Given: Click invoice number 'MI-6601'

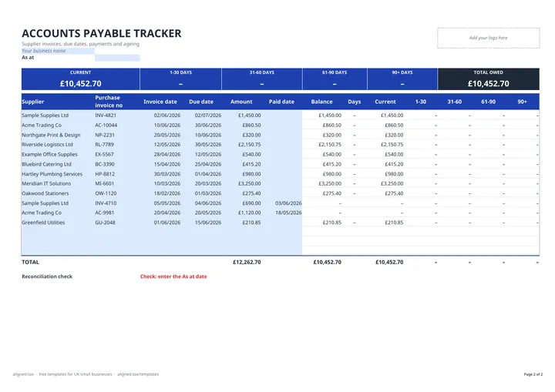Looking at the screenshot, I should tap(104, 183).
